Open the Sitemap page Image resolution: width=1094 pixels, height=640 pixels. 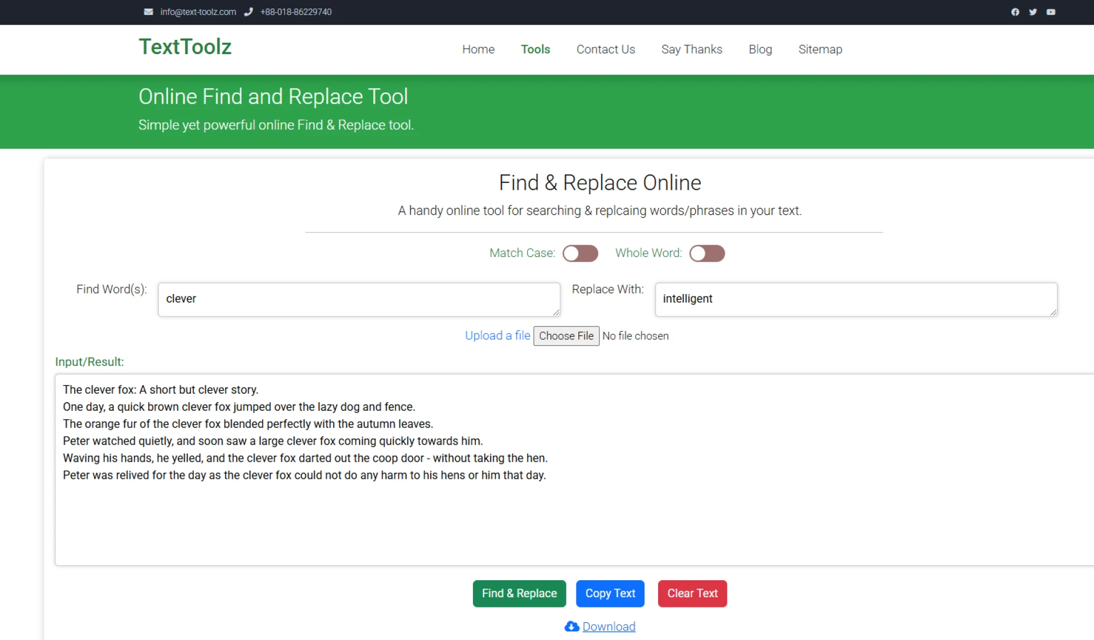point(820,50)
